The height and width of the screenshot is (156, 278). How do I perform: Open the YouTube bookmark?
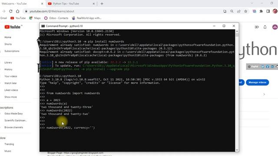coord(18,18)
